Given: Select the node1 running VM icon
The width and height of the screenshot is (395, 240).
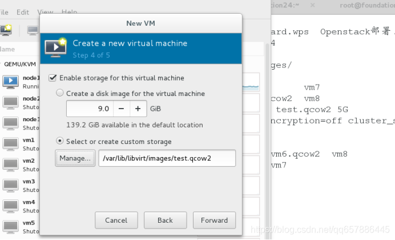Looking at the screenshot, I should [11, 82].
